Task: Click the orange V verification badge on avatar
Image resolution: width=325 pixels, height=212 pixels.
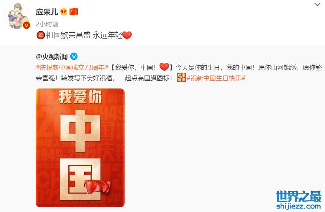Action: coord(26,25)
